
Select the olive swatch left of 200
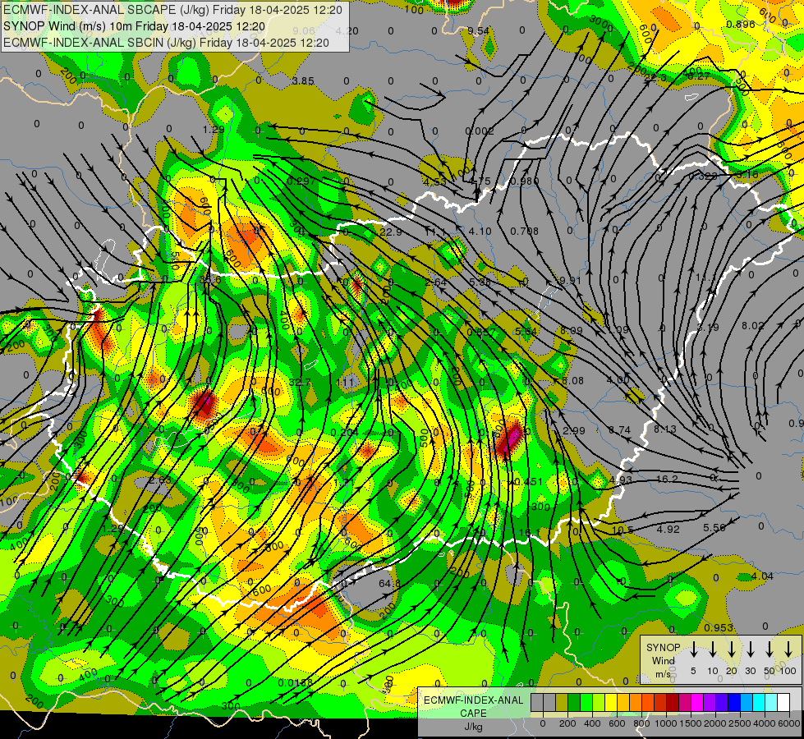(562, 703)
